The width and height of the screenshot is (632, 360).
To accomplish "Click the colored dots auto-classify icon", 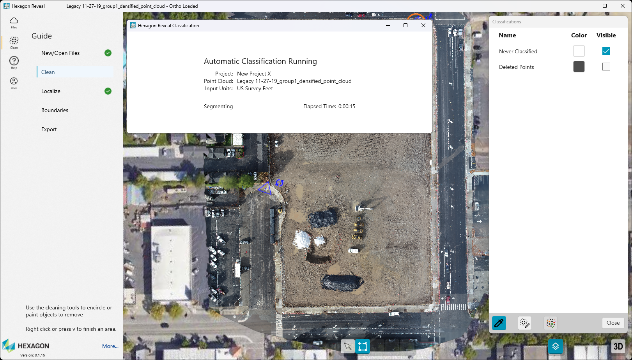I will pos(551,323).
